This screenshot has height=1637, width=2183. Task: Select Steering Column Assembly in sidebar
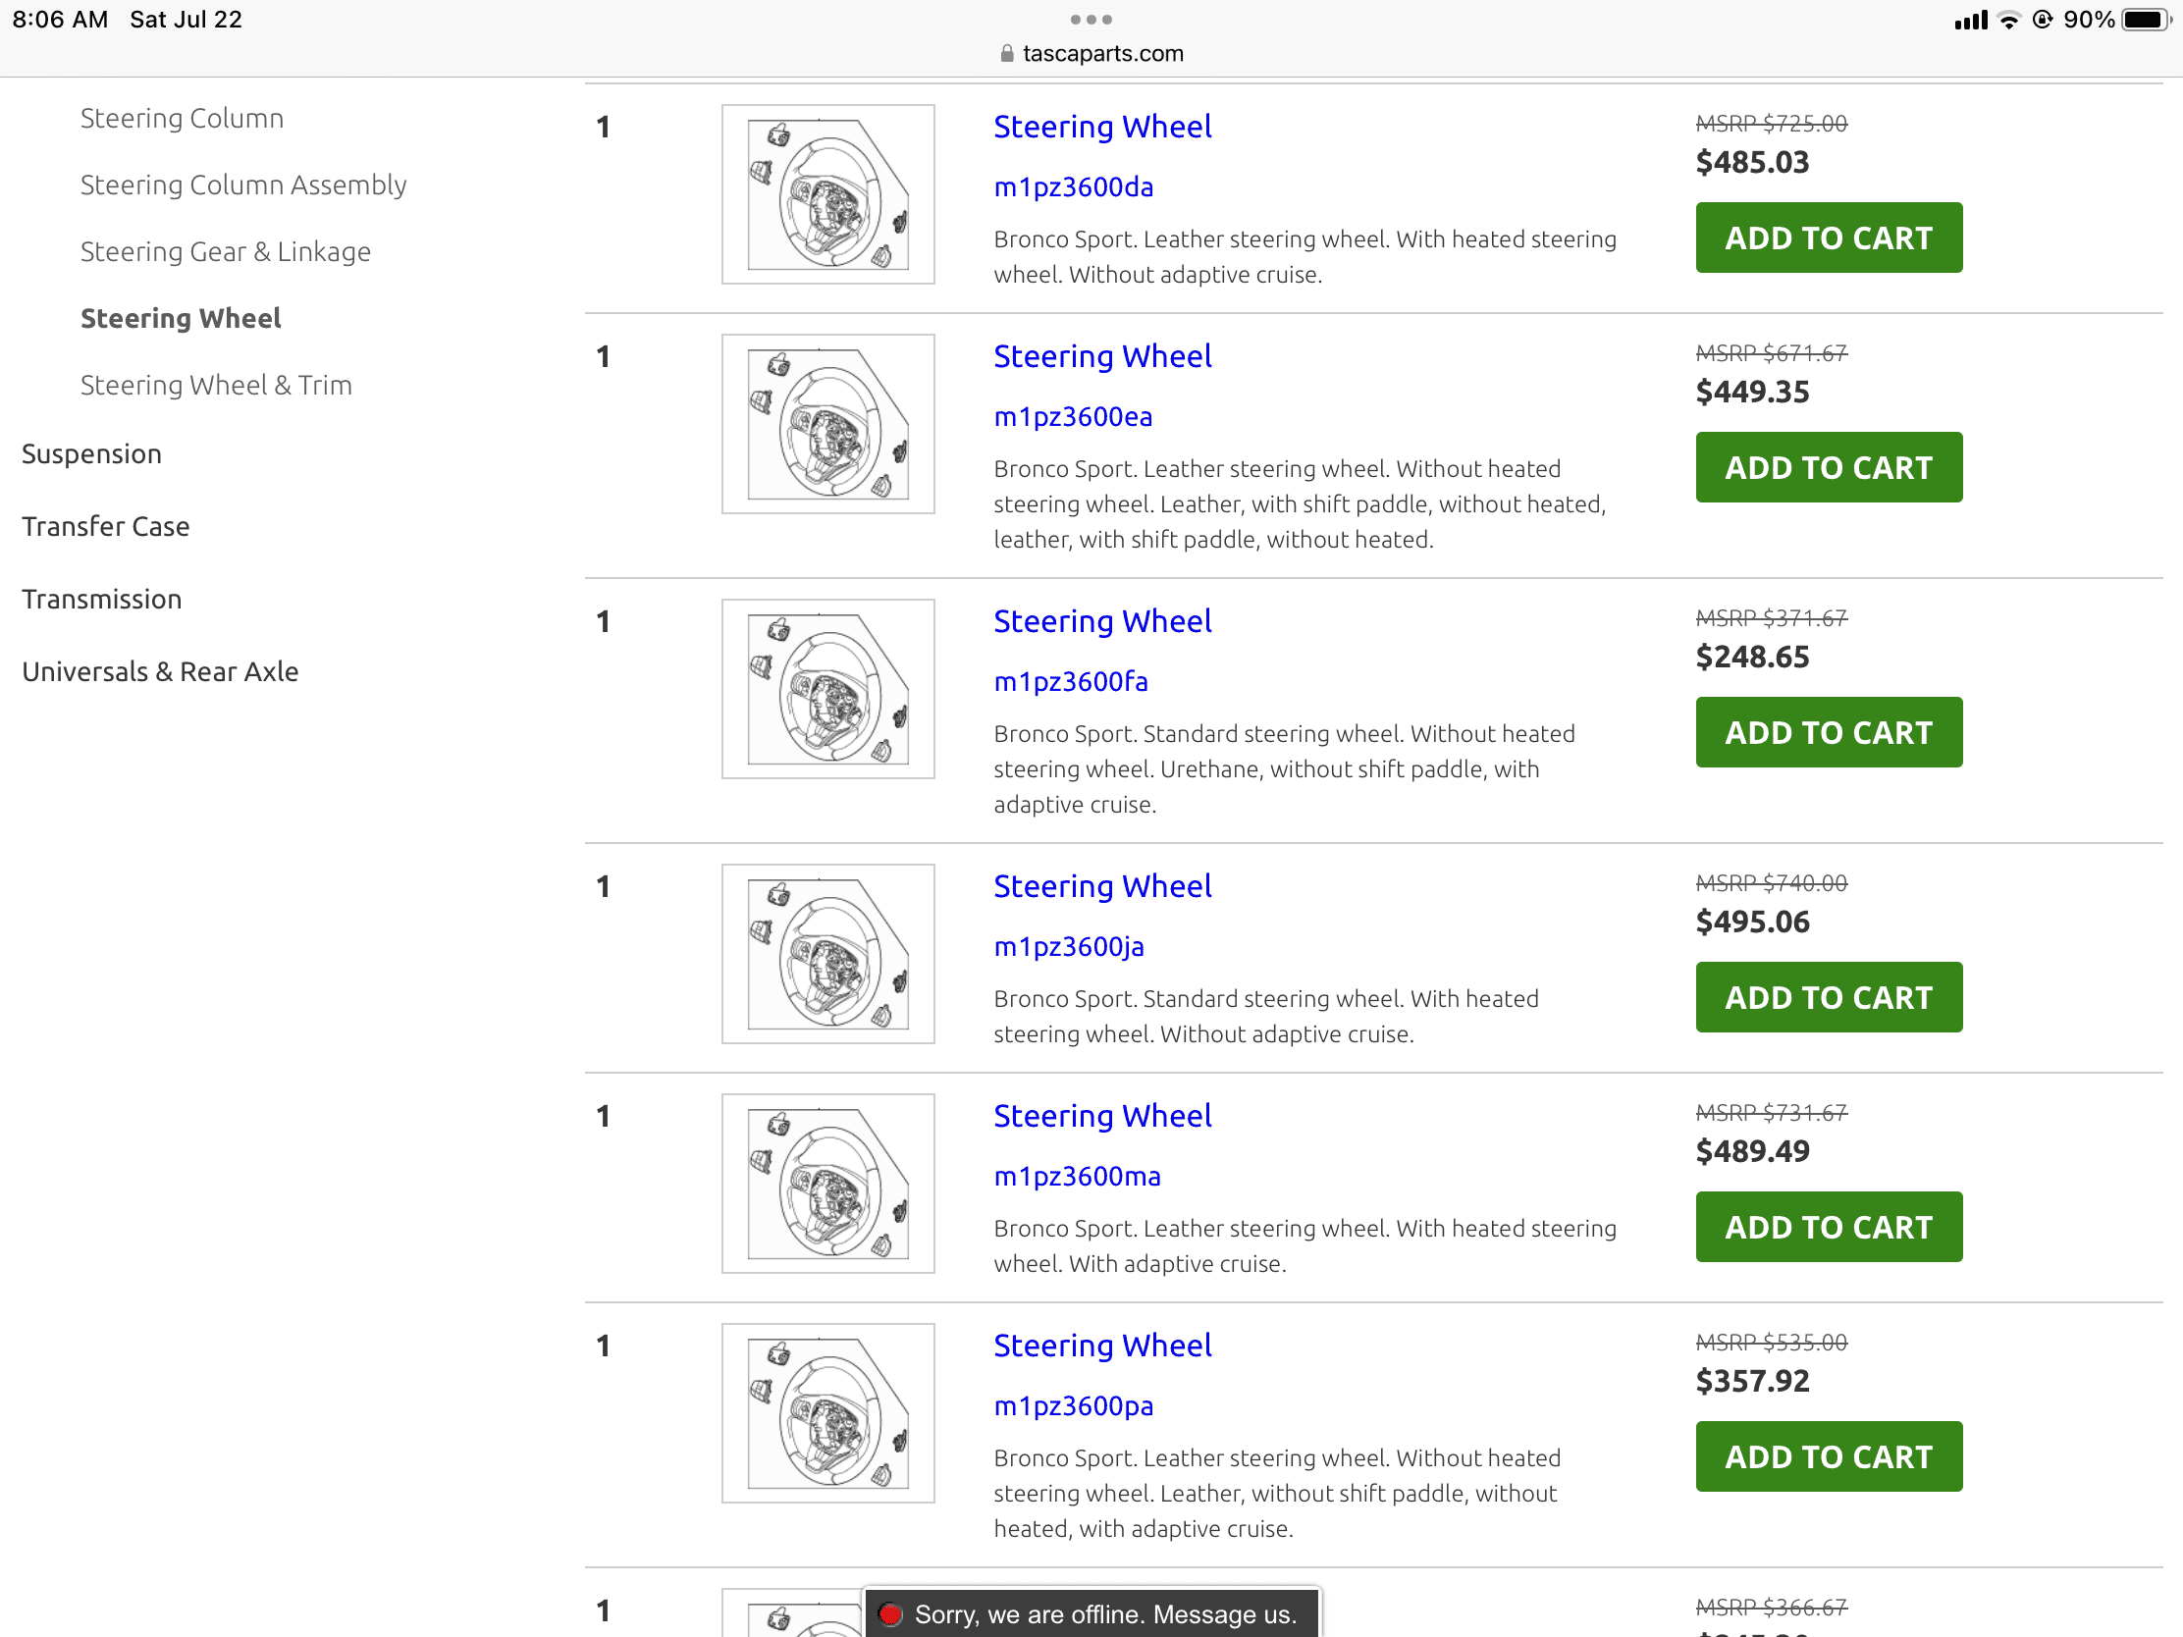[x=242, y=185]
